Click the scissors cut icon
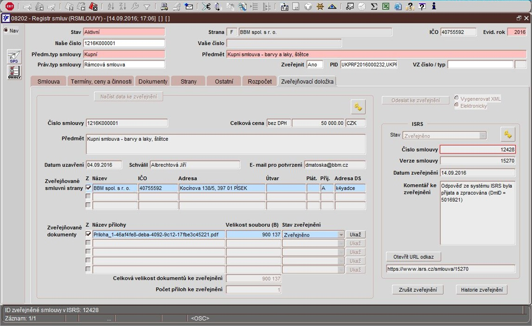 (x=206, y=6)
